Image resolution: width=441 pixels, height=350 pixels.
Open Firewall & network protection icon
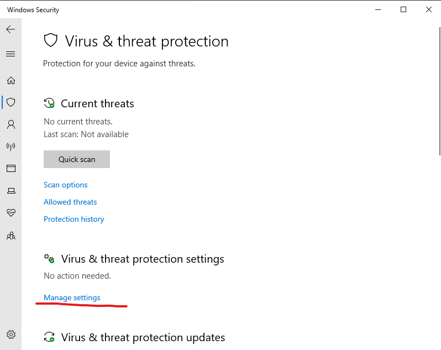(x=11, y=147)
